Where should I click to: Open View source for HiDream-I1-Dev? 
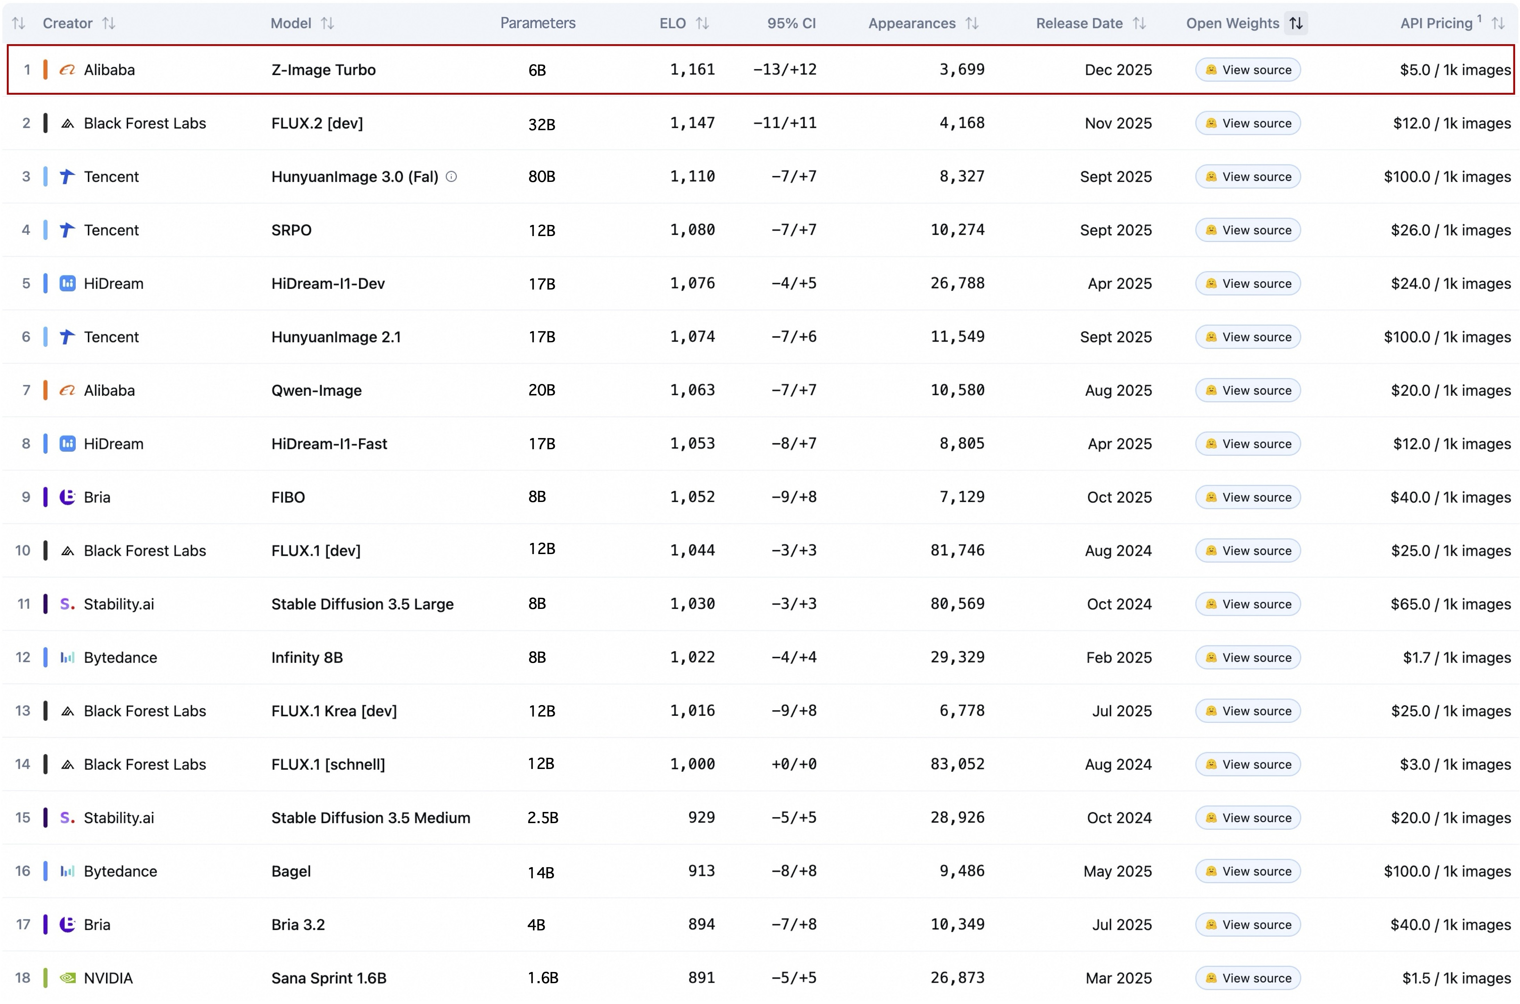point(1248,284)
